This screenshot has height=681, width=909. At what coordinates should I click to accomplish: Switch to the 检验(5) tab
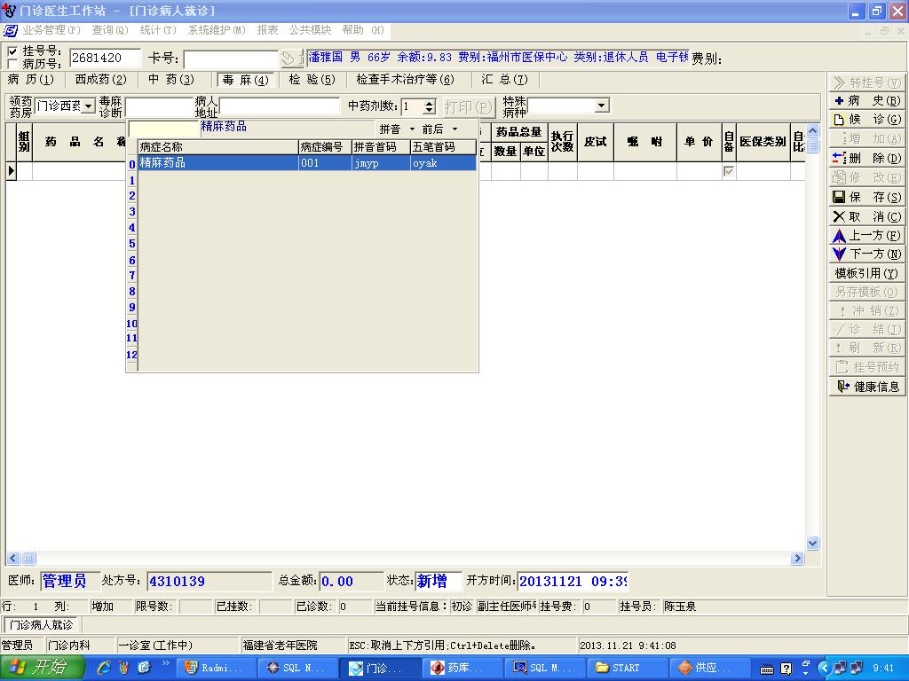pyautogui.click(x=312, y=79)
